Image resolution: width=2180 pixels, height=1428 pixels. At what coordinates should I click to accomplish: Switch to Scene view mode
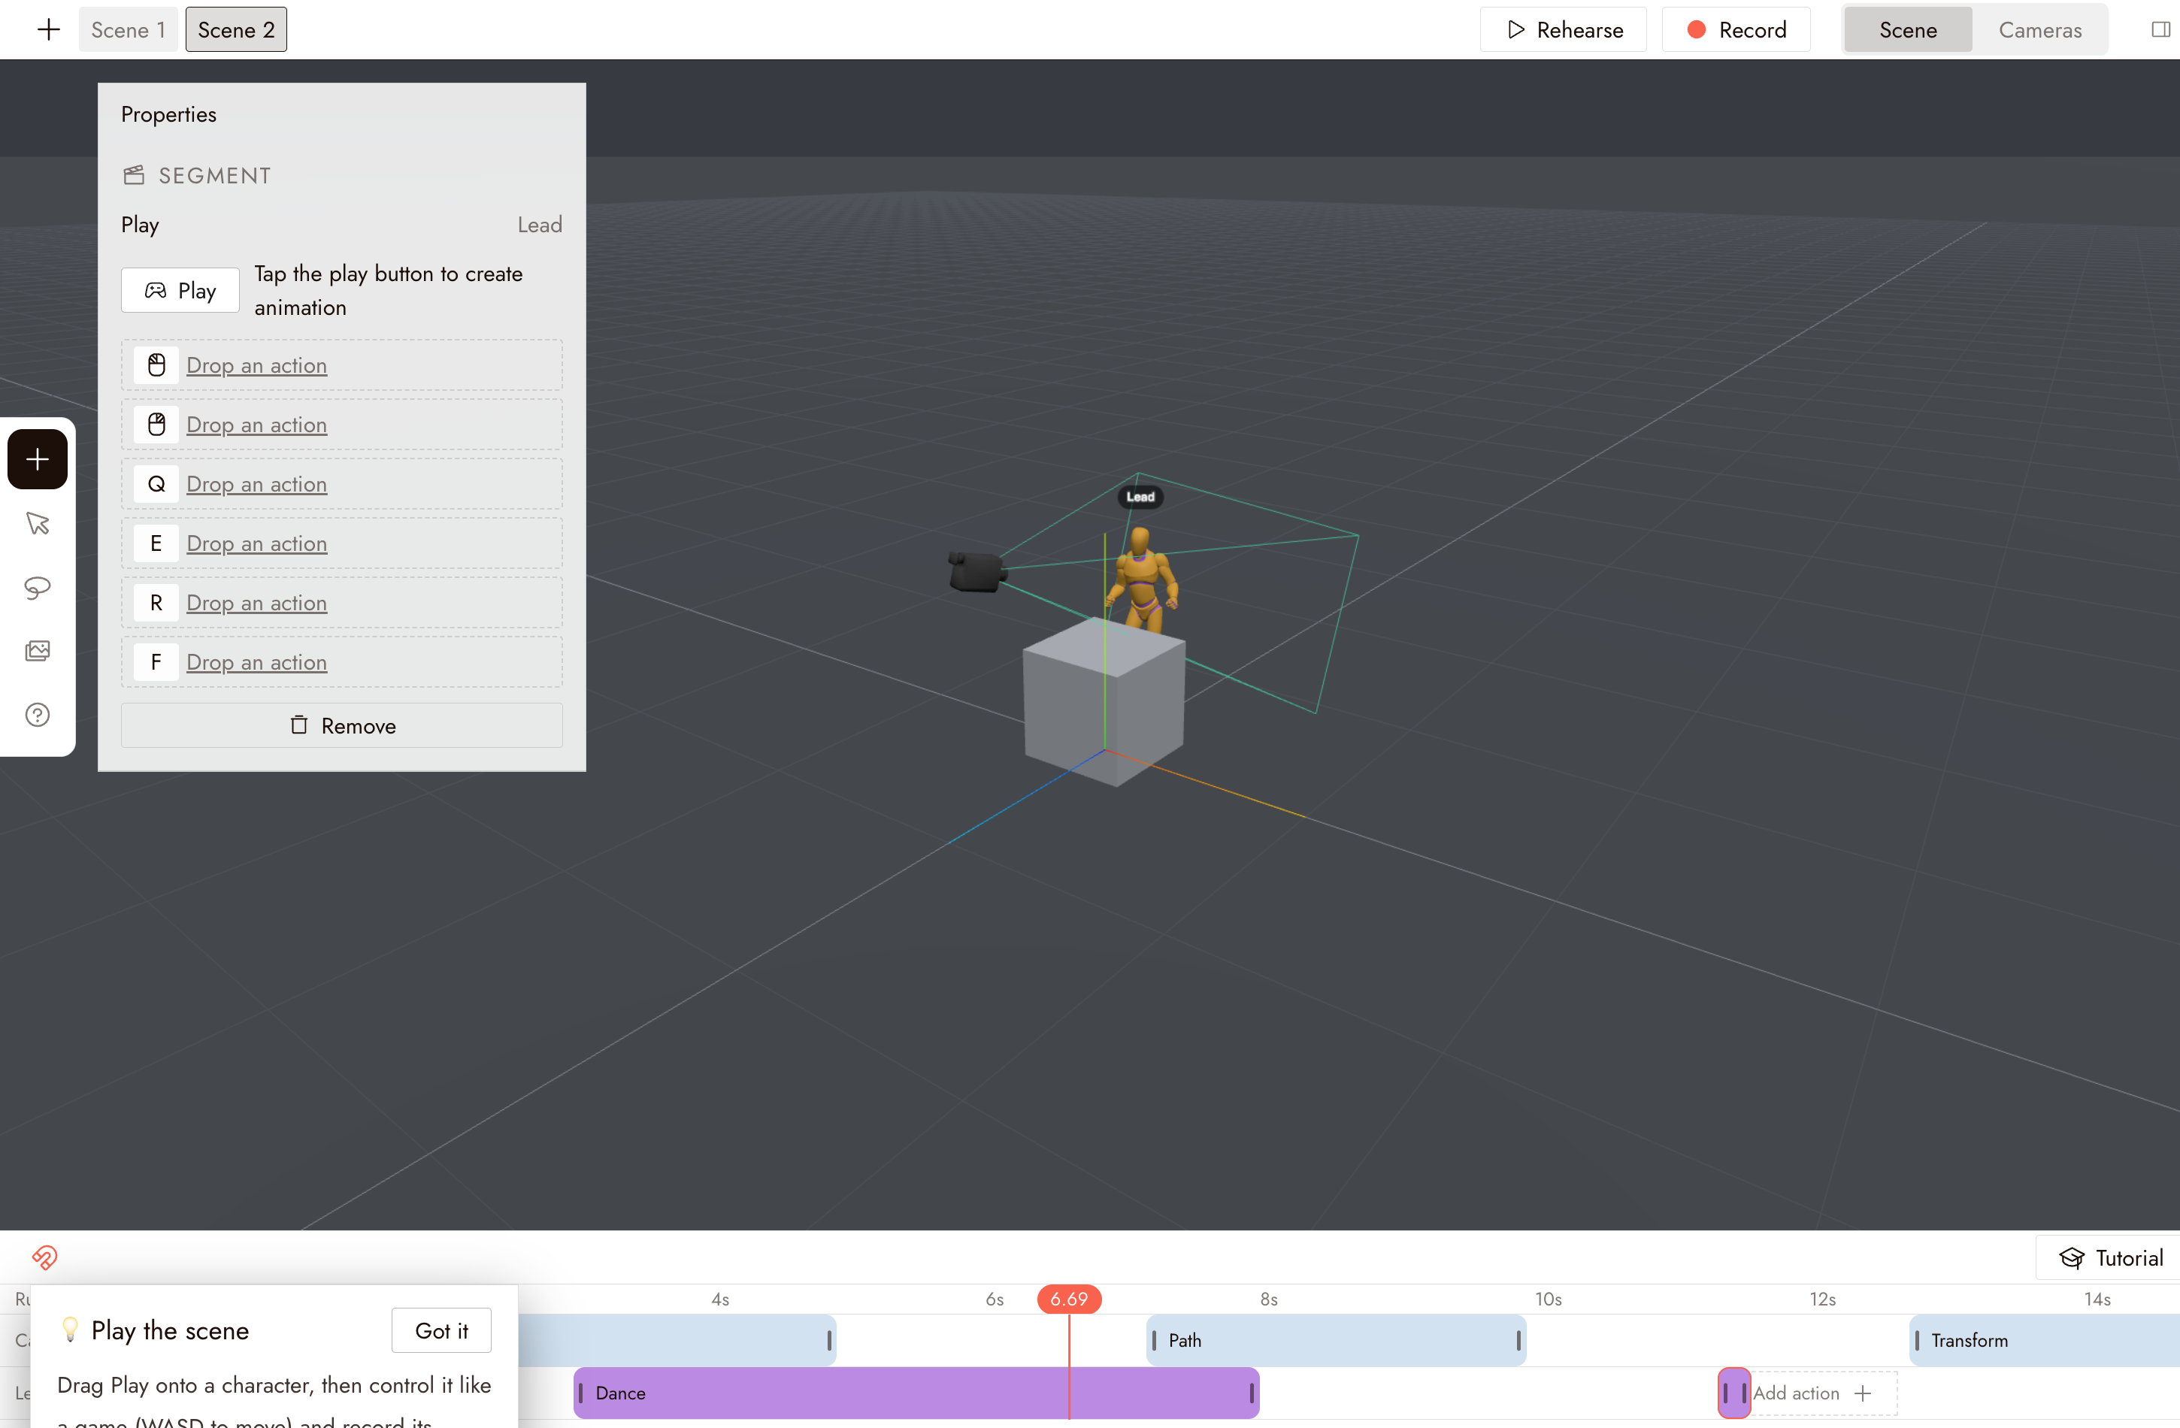tap(1908, 30)
